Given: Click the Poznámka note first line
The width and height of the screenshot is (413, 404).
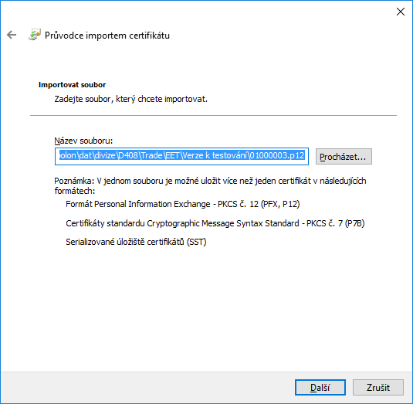Looking at the screenshot, I should point(210,181).
